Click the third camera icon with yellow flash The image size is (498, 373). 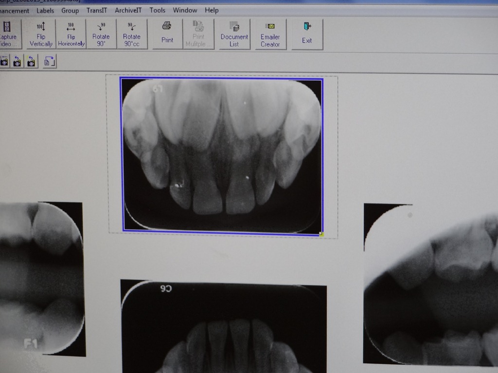point(31,61)
